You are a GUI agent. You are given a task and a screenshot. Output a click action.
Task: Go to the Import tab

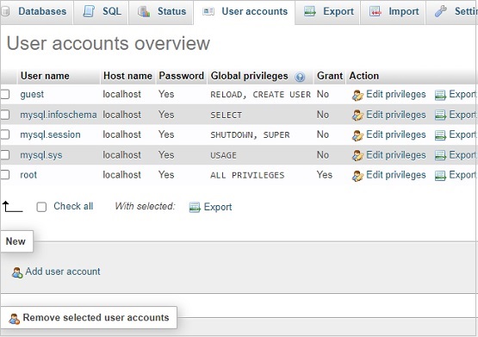point(393,11)
